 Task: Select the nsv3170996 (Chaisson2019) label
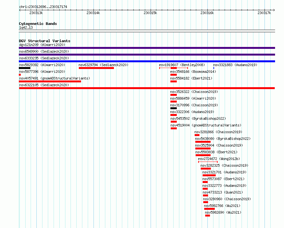(194, 105)
